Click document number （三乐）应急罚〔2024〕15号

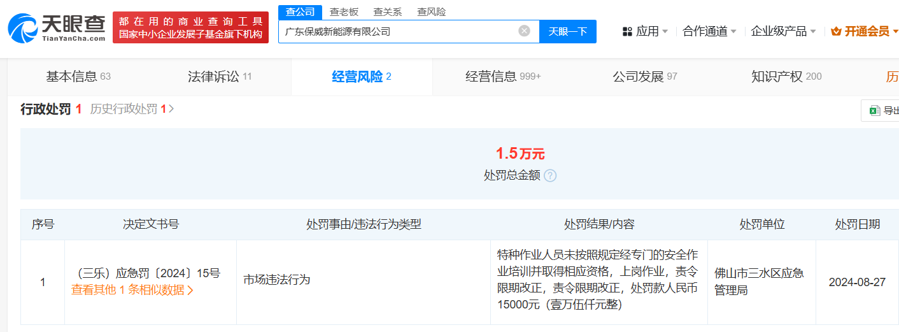pos(145,273)
